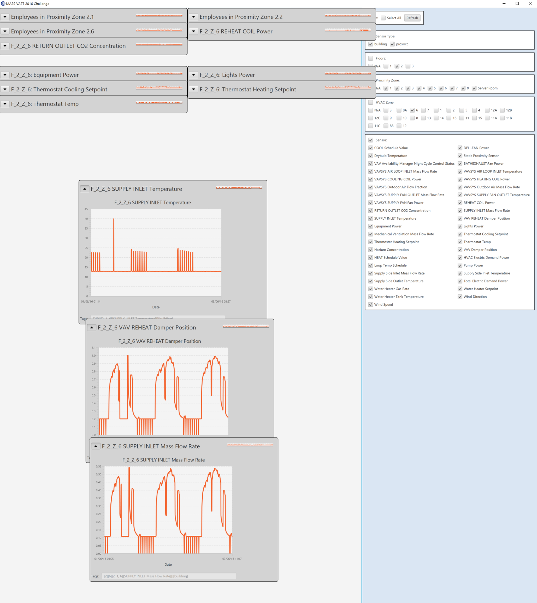
Task: Collapse the F_2_Z_6 SUPPLY INLET Temperature panel
Action: click(85, 189)
